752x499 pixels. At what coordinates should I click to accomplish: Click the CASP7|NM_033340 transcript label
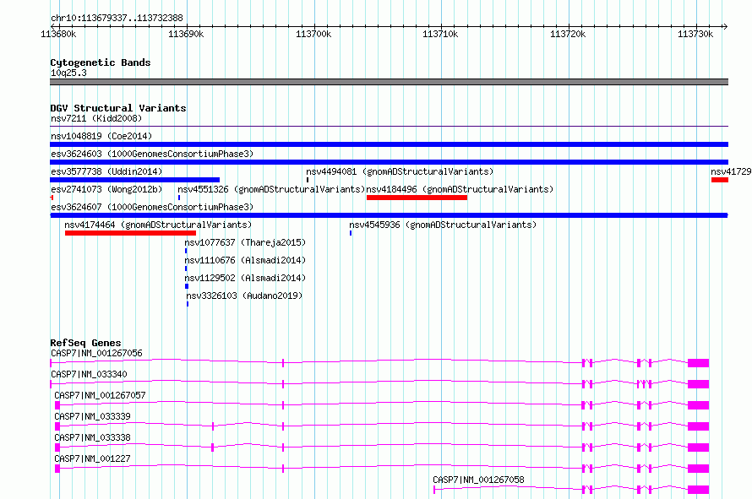tap(89, 374)
